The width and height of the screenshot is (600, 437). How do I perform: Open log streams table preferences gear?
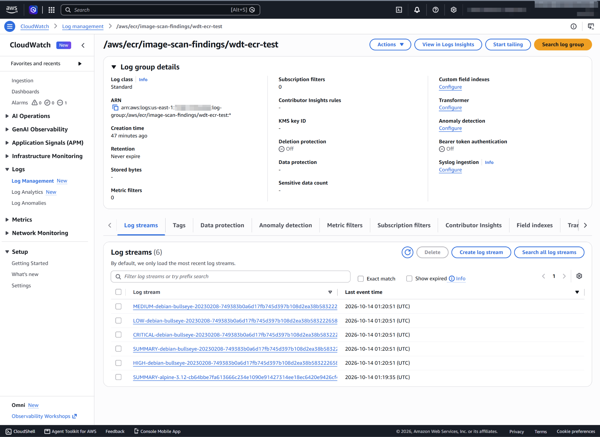pos(579,276)
